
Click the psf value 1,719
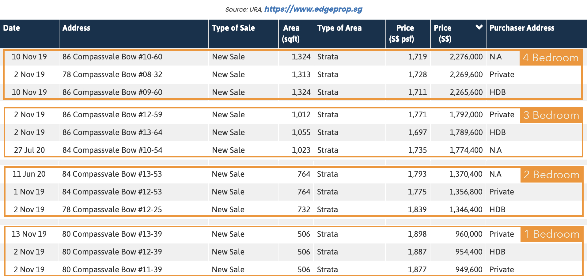tap(417, 57)
